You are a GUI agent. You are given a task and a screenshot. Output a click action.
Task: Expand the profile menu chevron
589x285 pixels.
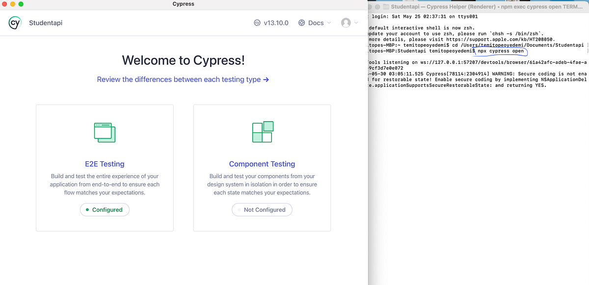[356, 23]
